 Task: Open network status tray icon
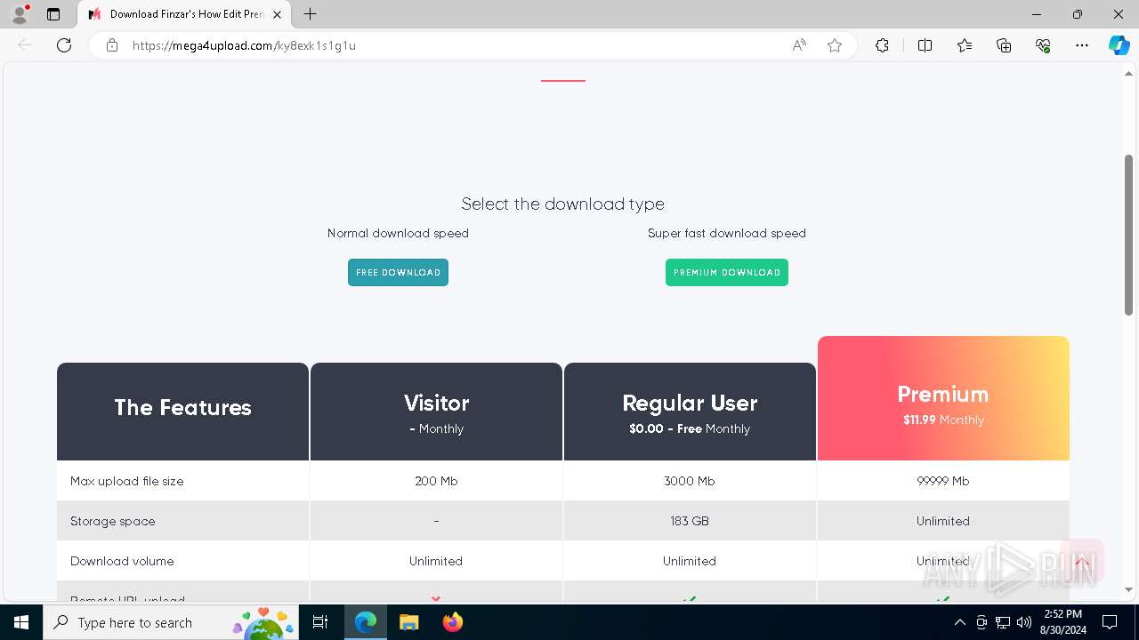click(1003, 622)
